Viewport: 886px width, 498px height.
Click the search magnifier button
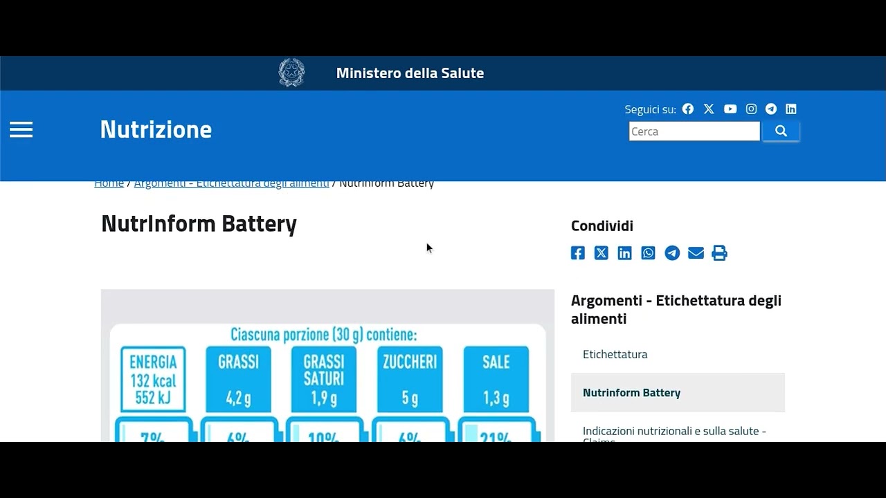pos(781,131)
